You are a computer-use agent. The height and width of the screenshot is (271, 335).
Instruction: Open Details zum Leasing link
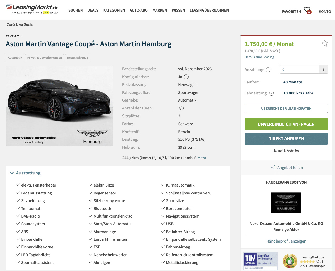(259, 57)
